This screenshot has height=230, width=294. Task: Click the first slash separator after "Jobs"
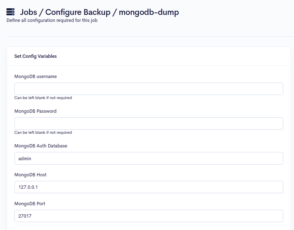point(46,12)
